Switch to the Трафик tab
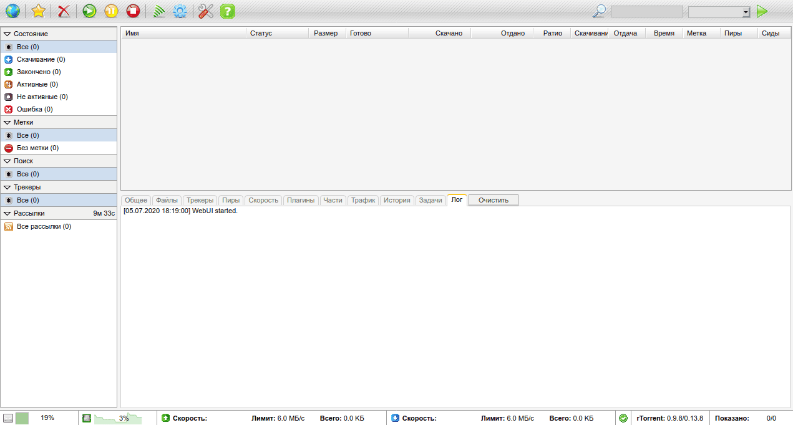Viewport: 793px width, 425px height. pos(363,200)
